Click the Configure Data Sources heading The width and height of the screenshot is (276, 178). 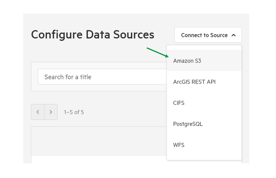pyautogui.click(x=93, y=35)
